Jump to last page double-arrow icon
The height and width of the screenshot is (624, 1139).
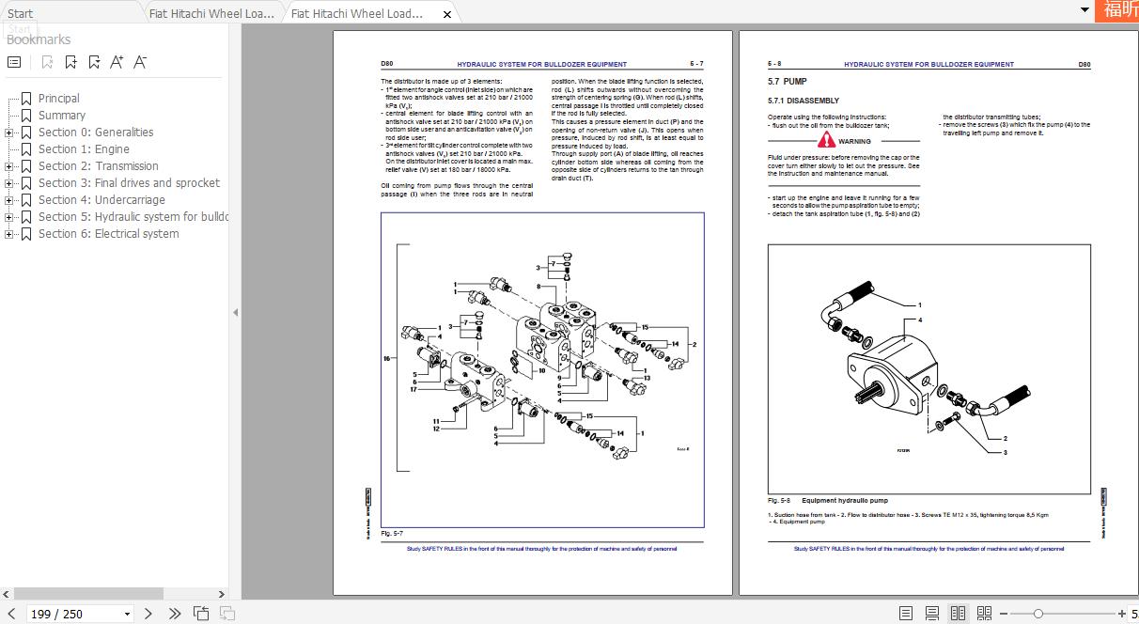pyautogui.click(x=175, y=614)
